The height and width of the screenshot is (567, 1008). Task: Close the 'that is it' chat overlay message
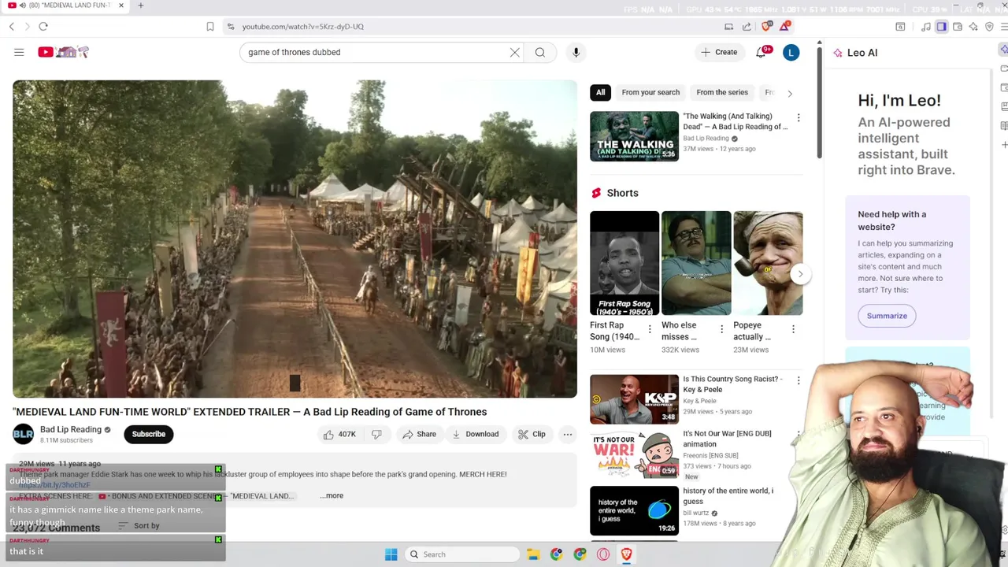click(218, 539)
